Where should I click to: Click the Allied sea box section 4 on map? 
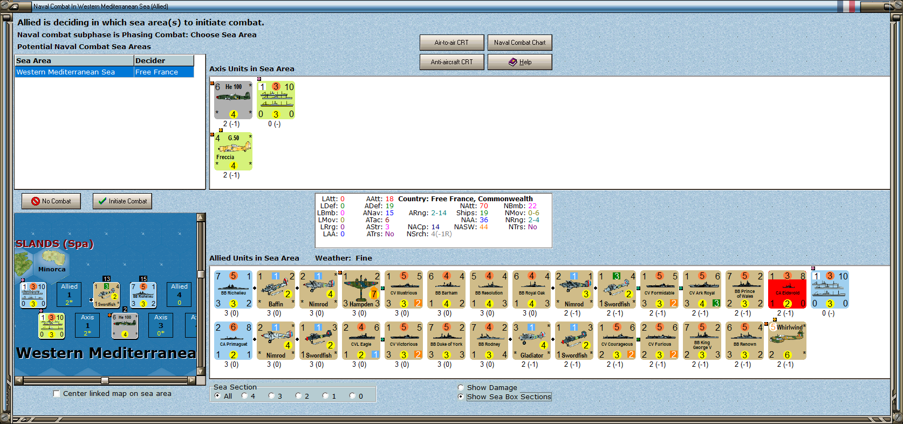pos(179,295)
